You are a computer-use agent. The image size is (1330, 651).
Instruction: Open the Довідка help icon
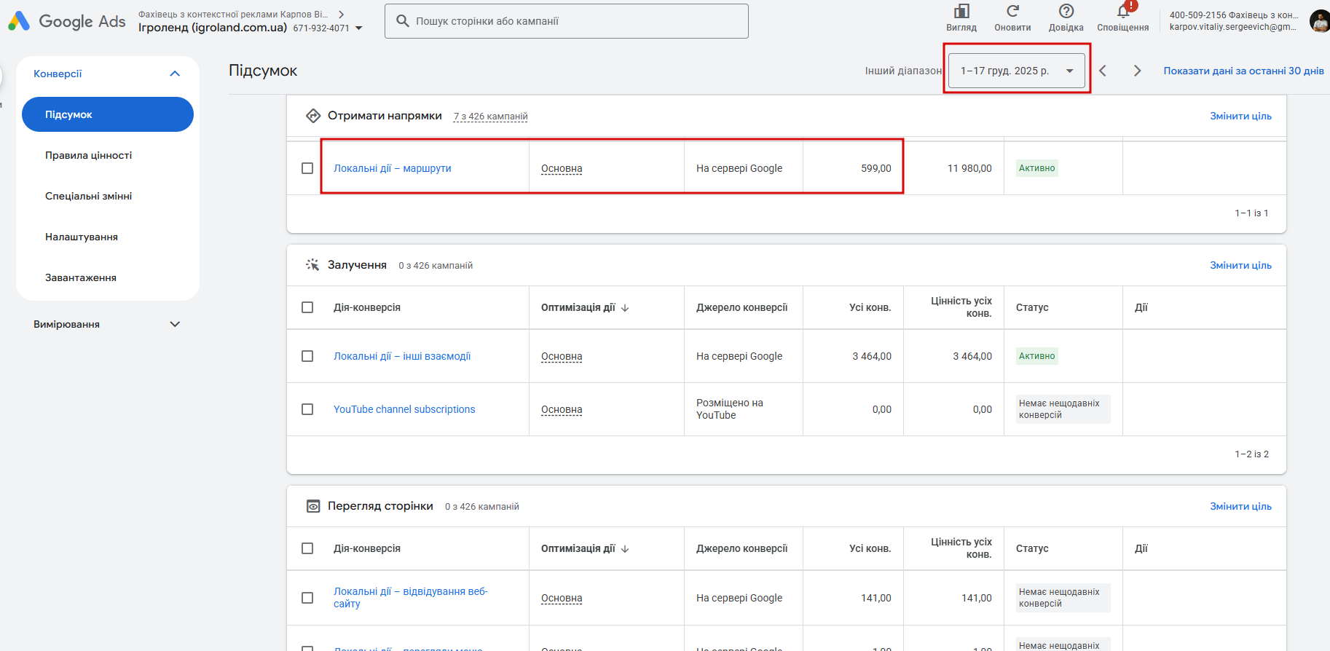tap(1066, 12)
